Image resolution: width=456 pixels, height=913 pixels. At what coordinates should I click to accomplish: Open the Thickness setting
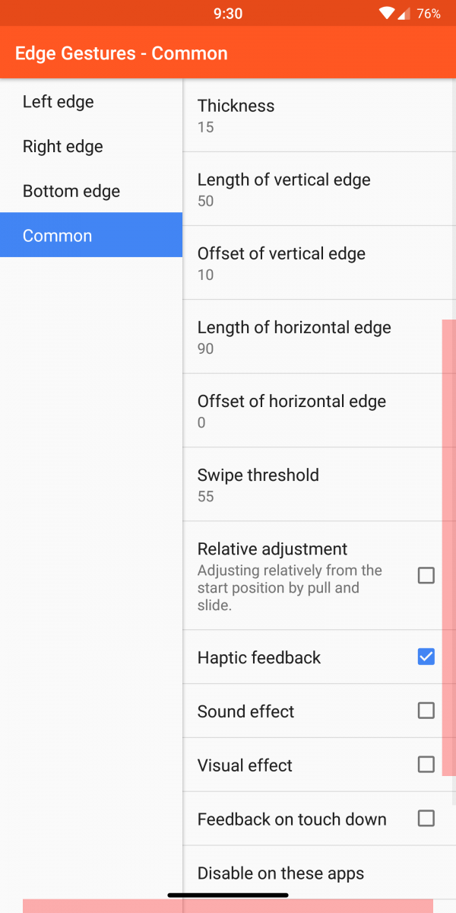coord(304,114)
